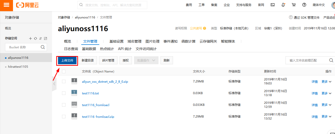Click the file icon of test1116_fromloacl

pyautogui.click(x=74, y=105)
